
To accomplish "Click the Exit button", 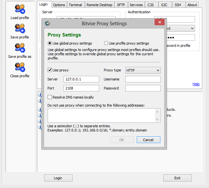I will pyautogui.click(x=177, y=178).
